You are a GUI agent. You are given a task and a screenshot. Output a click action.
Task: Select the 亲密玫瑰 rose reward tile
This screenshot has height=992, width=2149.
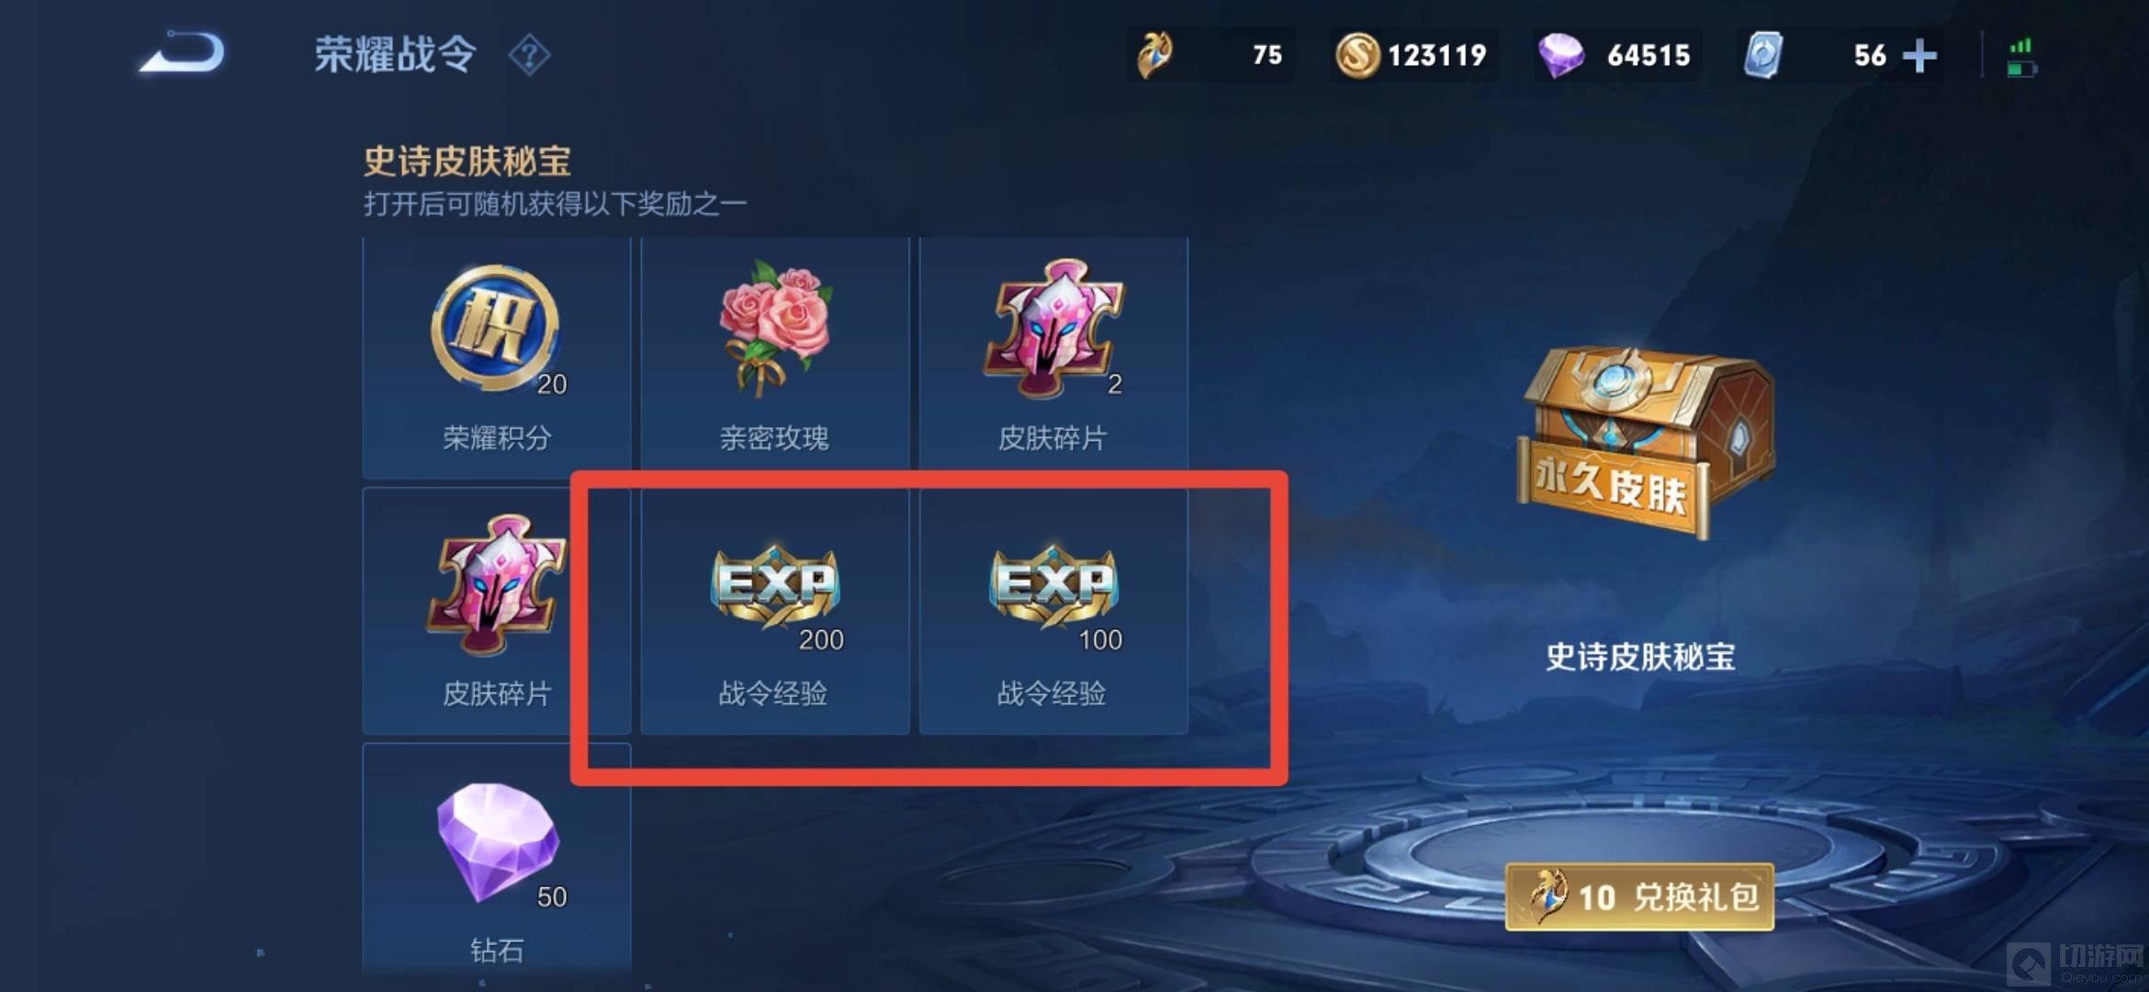tap(775, 357)
